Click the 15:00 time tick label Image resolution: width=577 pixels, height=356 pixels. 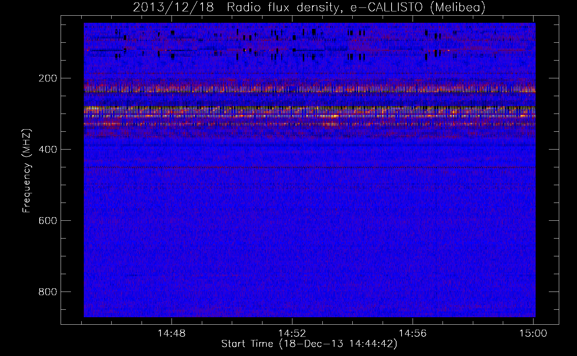(x=533, y=334)
